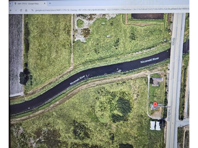198x148 pixels.
Task: Click the Pacific Hwy road label
Action: tap(169, 115)
